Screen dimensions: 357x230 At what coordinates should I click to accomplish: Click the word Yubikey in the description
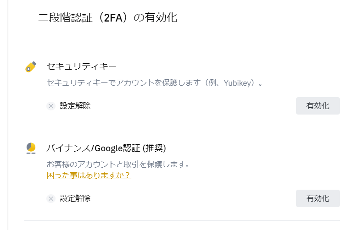pos(238,83)
